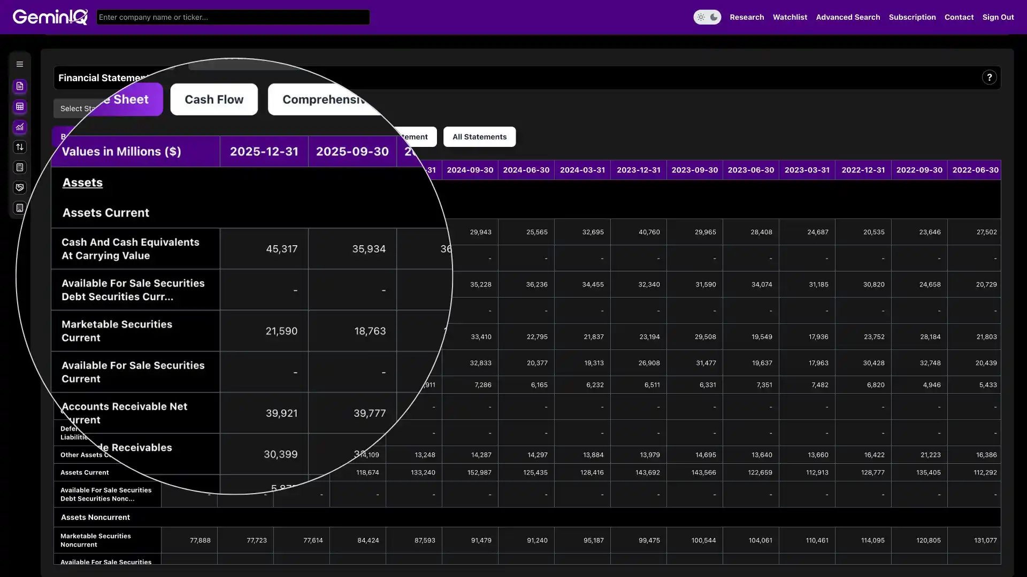Image resolution: width=1027 pixels, height=577 pixels.
Task: Expand the Assets Noncurrent section
Action: coord(95,517)
